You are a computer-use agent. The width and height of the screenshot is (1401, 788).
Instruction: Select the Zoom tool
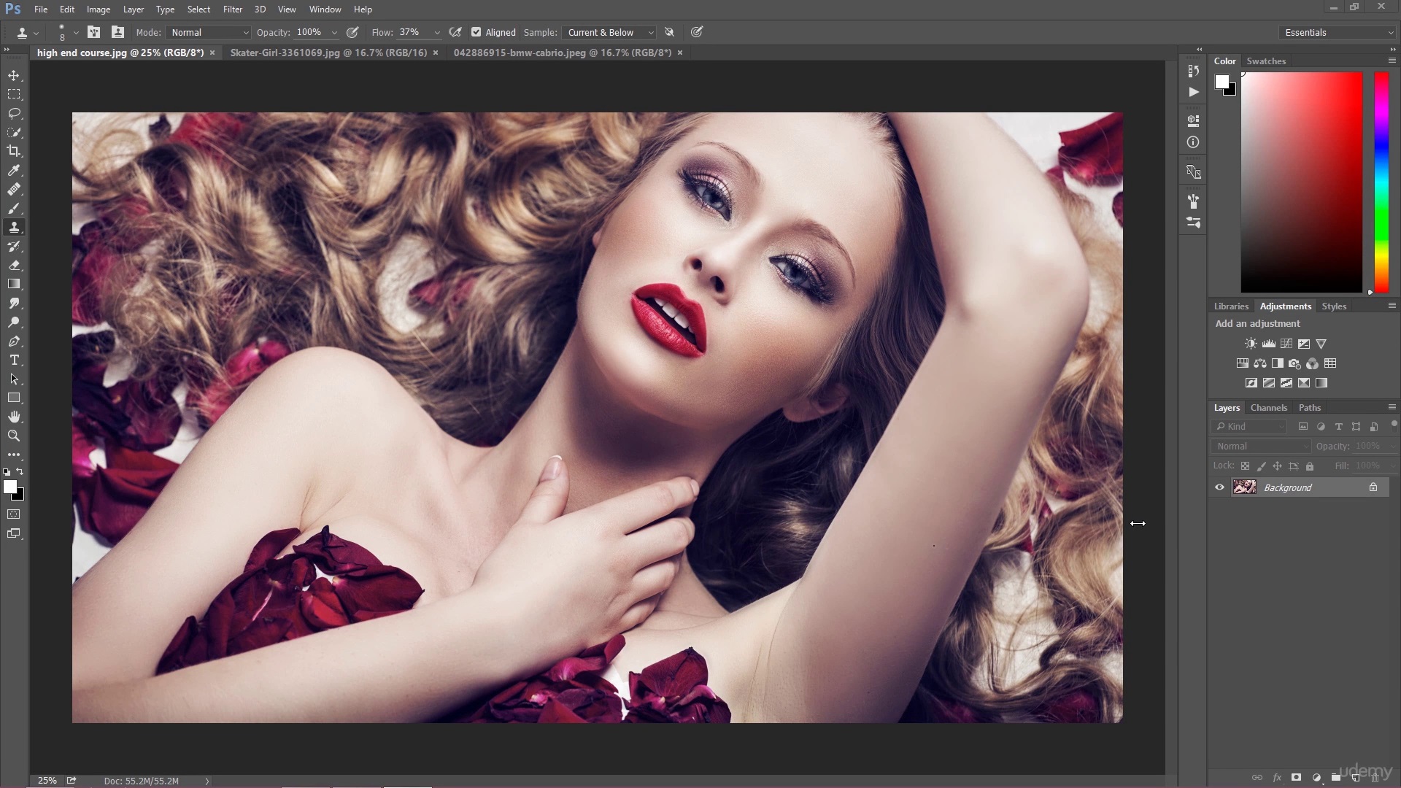[14, 436]
